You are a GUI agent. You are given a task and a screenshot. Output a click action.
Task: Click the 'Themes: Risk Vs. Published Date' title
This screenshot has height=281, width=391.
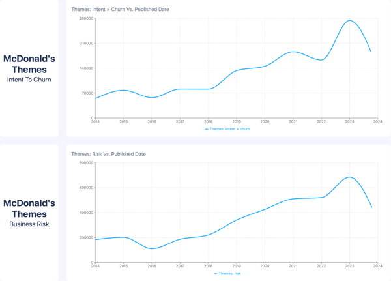108,154
